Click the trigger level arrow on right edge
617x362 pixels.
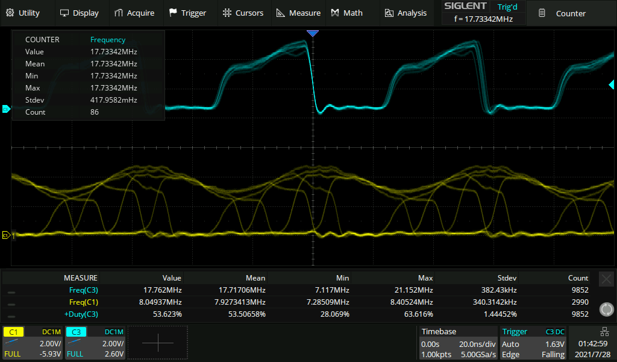[612, 86]
